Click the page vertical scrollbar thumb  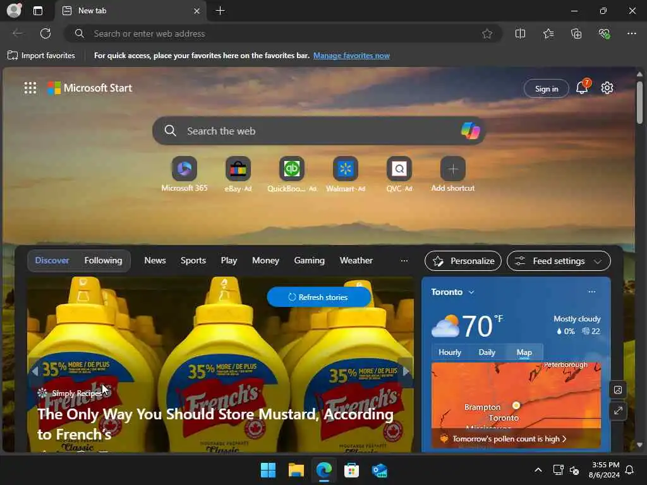[x=639, y=102]
